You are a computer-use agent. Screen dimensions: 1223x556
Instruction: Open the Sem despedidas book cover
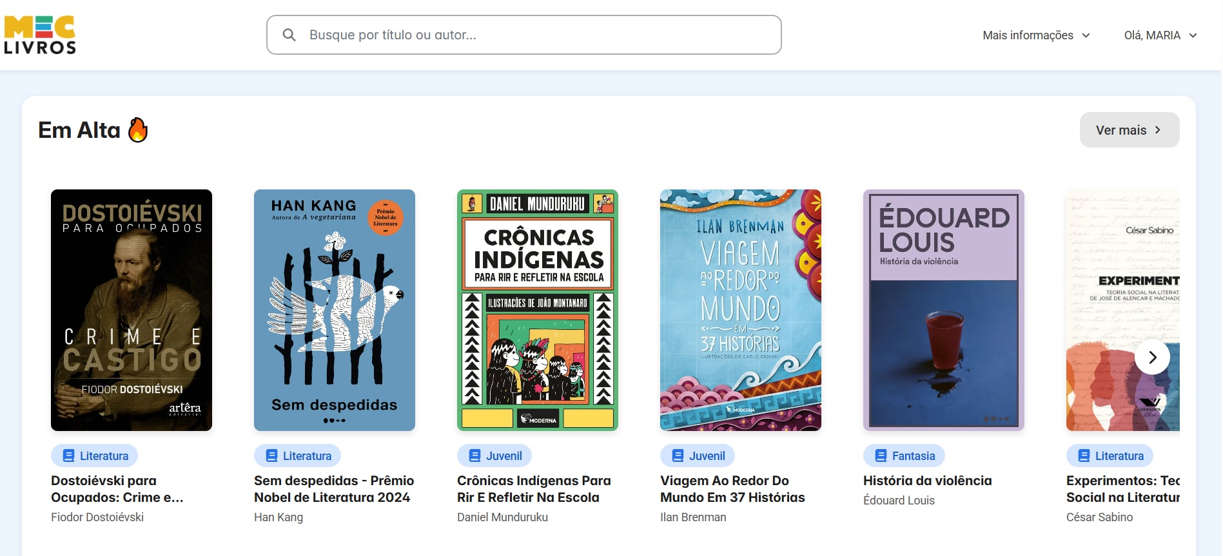pyautogui.click(x=335, y=310)
